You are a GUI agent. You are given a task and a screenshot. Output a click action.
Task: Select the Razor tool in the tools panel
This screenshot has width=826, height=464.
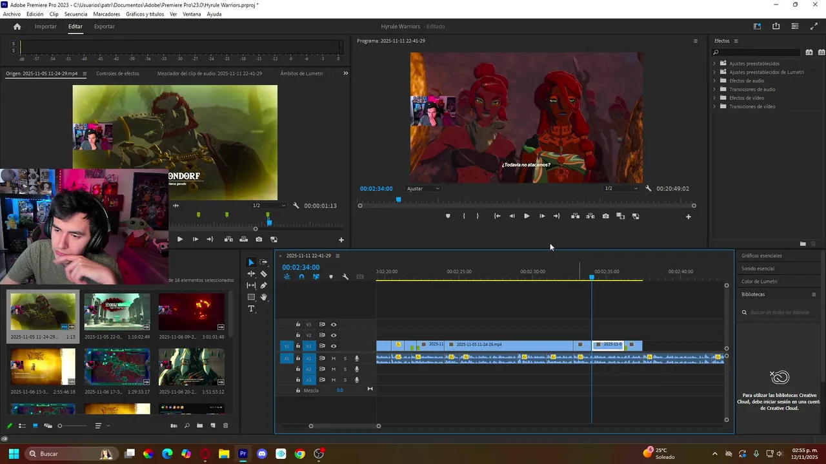tap(263, 274)
